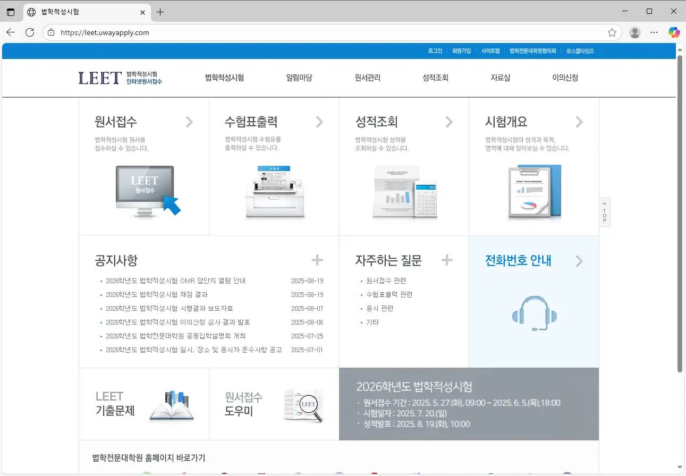Click the notice date 2025-07-25
This screenshot has height=476, width=686.
307,336
